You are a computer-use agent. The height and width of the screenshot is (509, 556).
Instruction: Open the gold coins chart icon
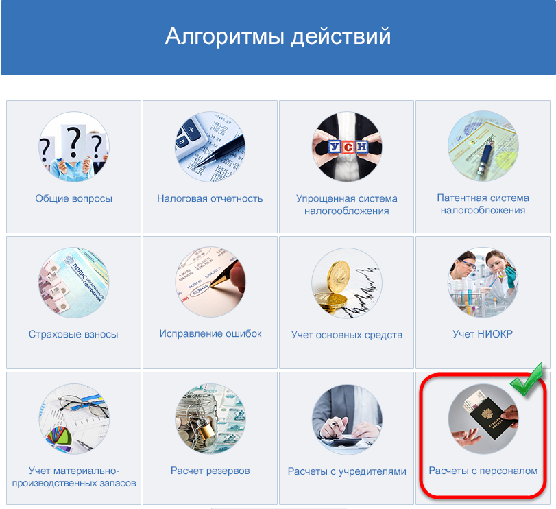click(x=347, y=283)
